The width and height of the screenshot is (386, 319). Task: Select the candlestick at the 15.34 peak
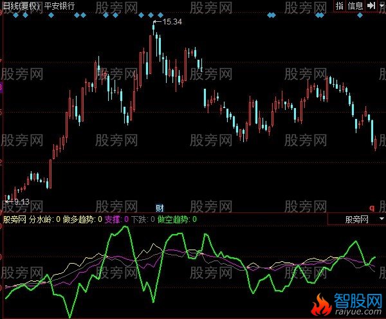pos(154,28)
